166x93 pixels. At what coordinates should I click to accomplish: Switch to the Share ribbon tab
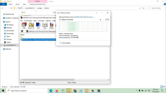pyautogui.click(x=17, y=4)
